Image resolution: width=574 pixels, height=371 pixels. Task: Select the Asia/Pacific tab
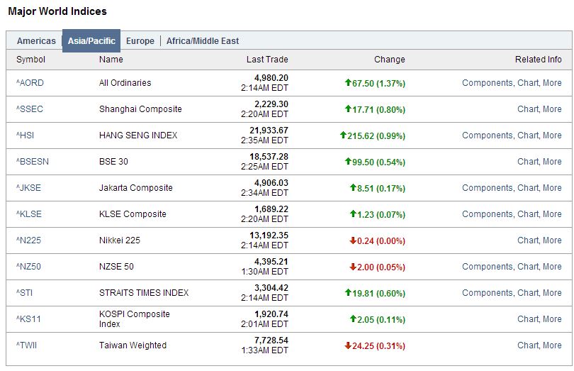[91, 41]
